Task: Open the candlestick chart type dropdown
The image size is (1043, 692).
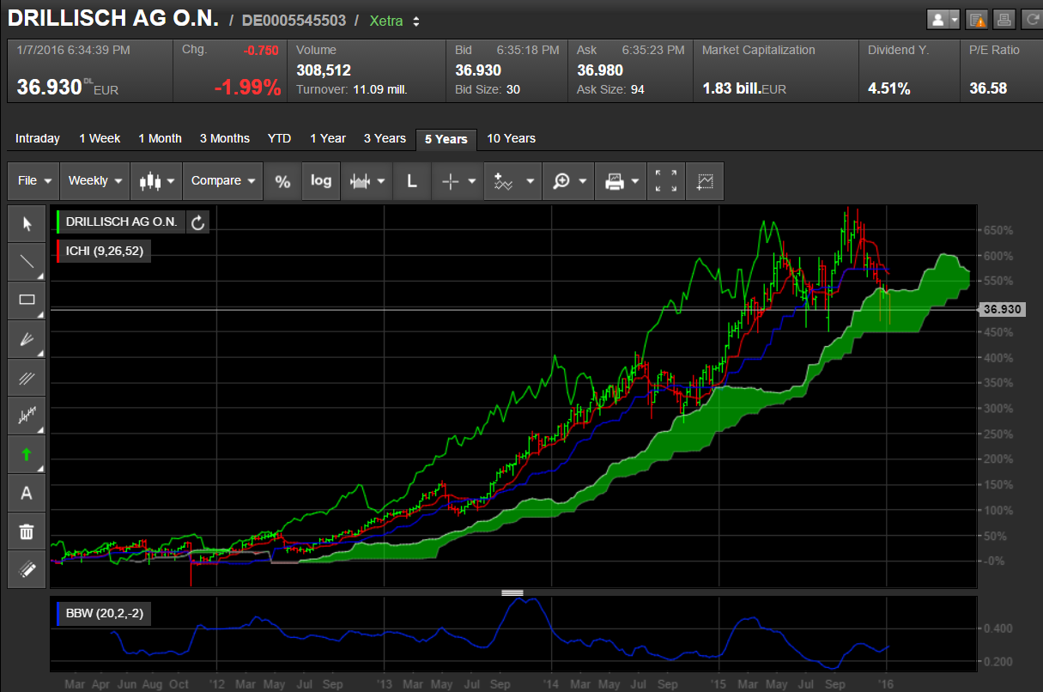Action: click(x=156, y=181)
